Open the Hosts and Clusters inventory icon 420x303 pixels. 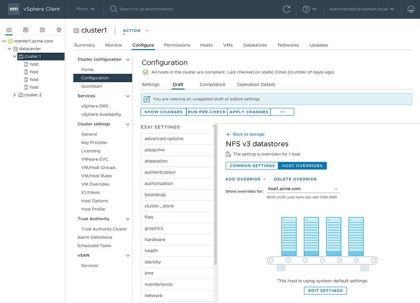click(x=9, y=29)
